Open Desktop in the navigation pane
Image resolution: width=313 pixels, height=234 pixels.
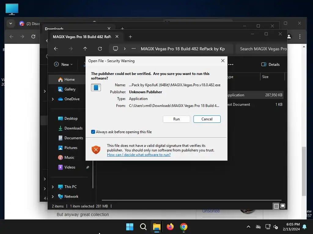pyautogui.click(x=71, y=119)
